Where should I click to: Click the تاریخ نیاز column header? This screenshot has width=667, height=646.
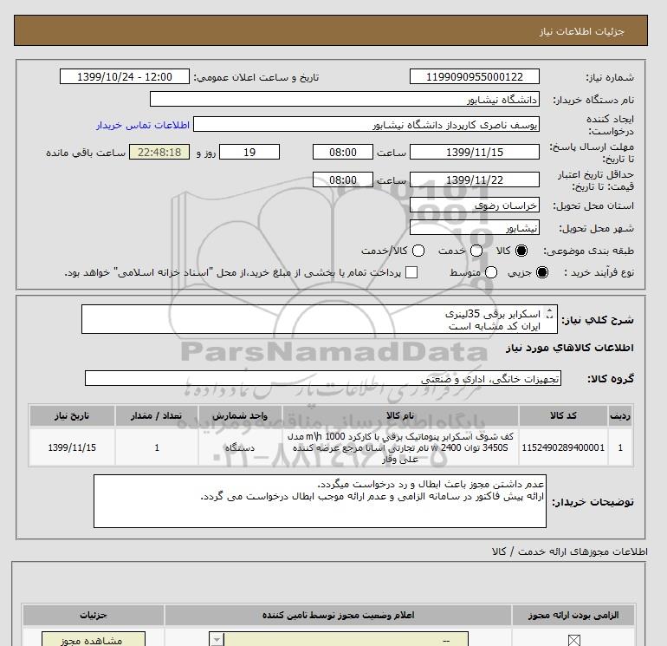tap(72, 415)
